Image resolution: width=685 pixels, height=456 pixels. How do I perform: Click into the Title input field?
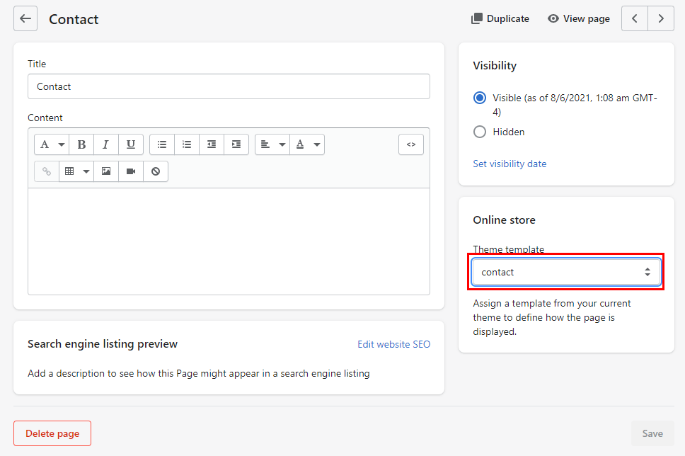pos(229,86)
